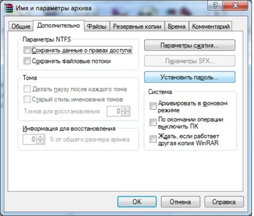Click the Тома group label
254x216 pixels.
pyautogui.click(x=30, y=78)
